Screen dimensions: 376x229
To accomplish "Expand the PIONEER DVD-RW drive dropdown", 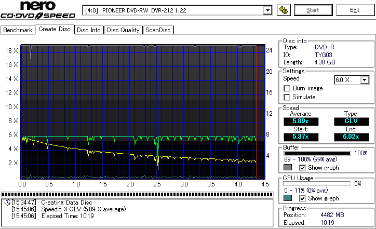I will tap(267, 10).
